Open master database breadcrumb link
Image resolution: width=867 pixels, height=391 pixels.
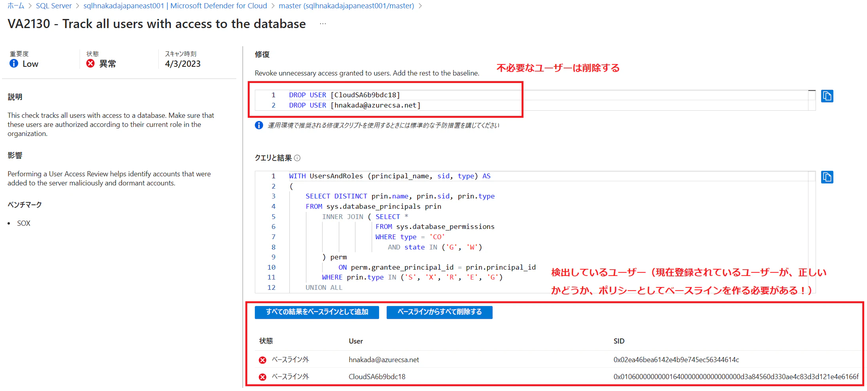(x=346, y=6)
